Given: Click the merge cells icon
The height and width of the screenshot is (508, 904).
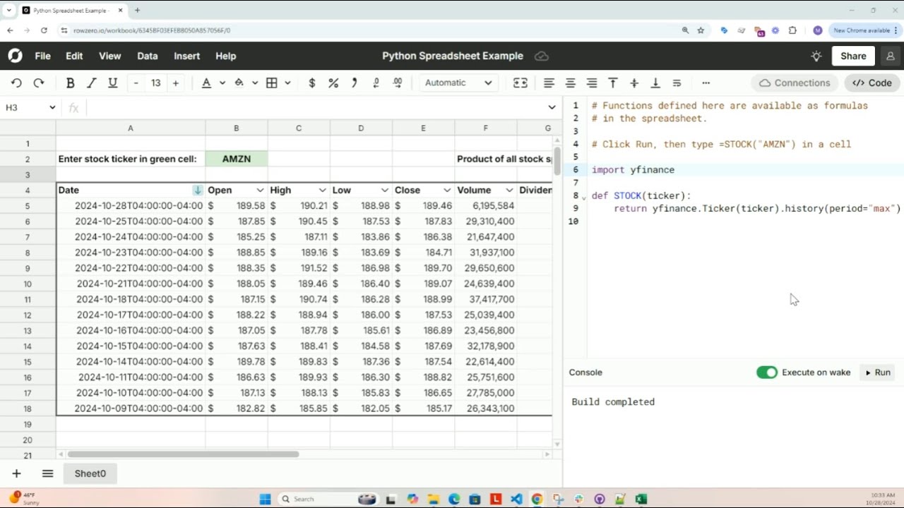Looking at the screenshot, I should 521,83.
